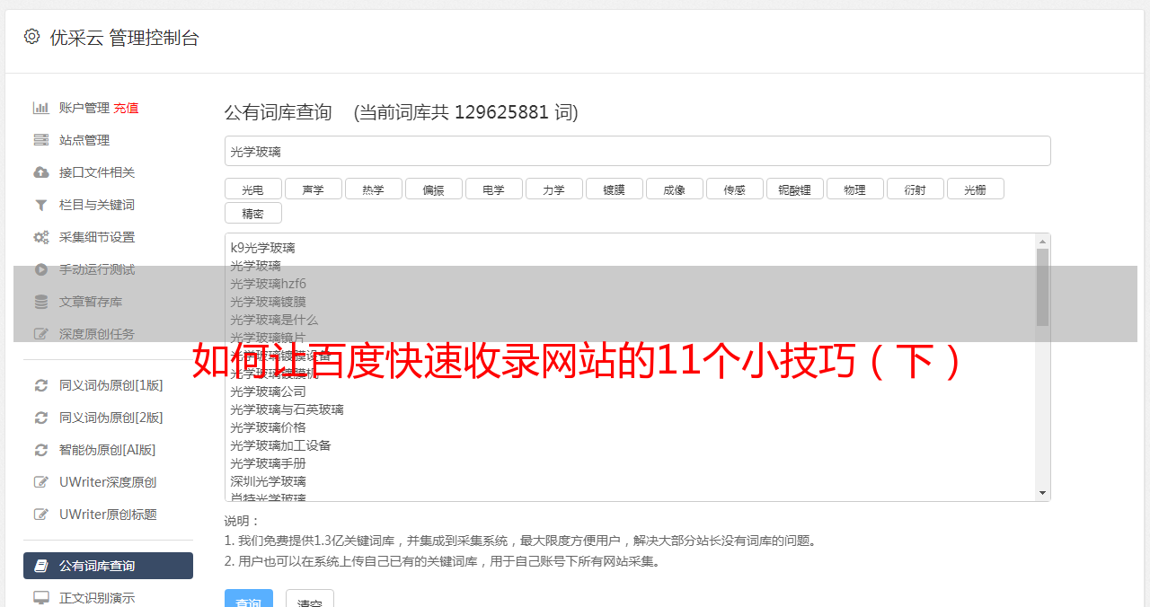Image resolution: width=1150 pixels, height=607 pixels.
Task: Click the 栏目与关键词 filter icon
Action: (40, 205)
